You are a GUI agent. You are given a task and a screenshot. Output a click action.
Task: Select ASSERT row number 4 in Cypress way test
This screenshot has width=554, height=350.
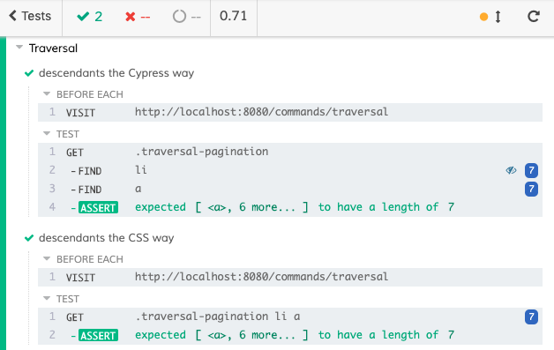click(x=290, y=207)
